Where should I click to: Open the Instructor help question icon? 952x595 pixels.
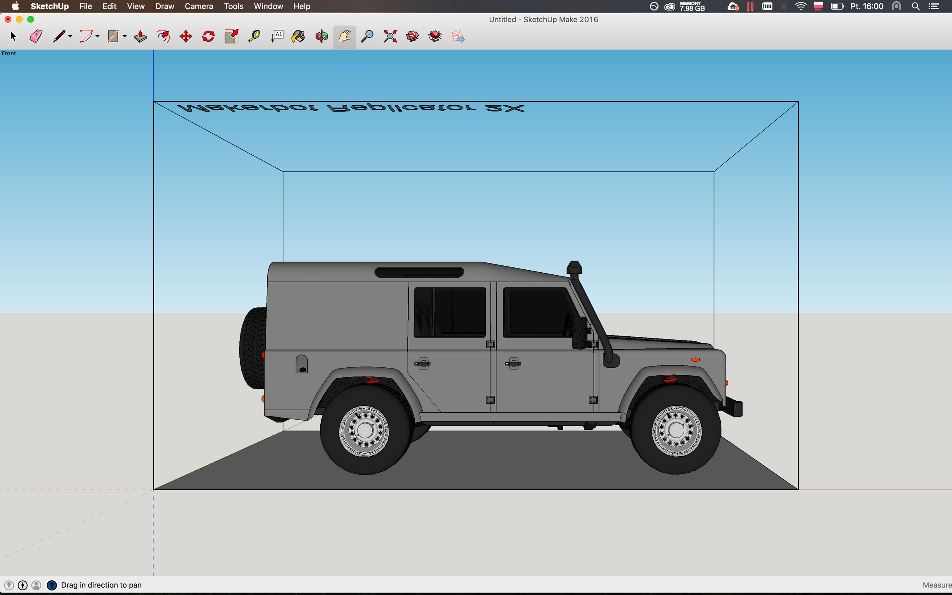tap(52, 585)
